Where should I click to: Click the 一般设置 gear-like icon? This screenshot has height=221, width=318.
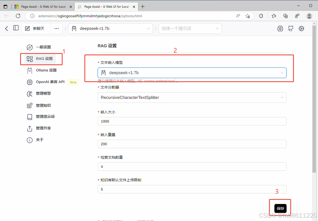tap(30, 47)
